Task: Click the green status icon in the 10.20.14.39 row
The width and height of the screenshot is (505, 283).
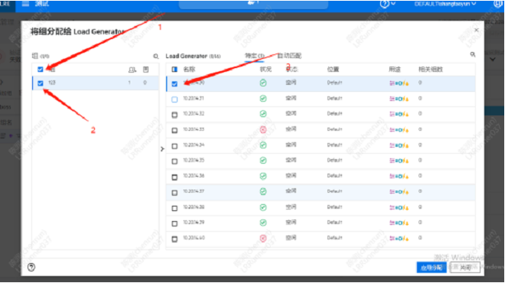Action: [x=263, y=223]
